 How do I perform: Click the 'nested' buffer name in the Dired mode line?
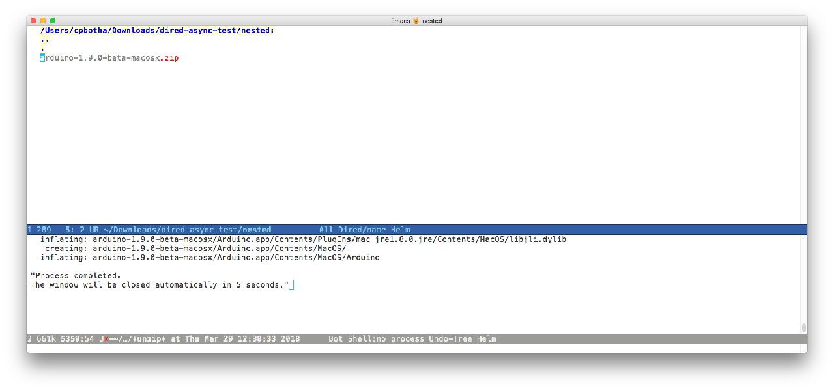click(x=257, y=230)
